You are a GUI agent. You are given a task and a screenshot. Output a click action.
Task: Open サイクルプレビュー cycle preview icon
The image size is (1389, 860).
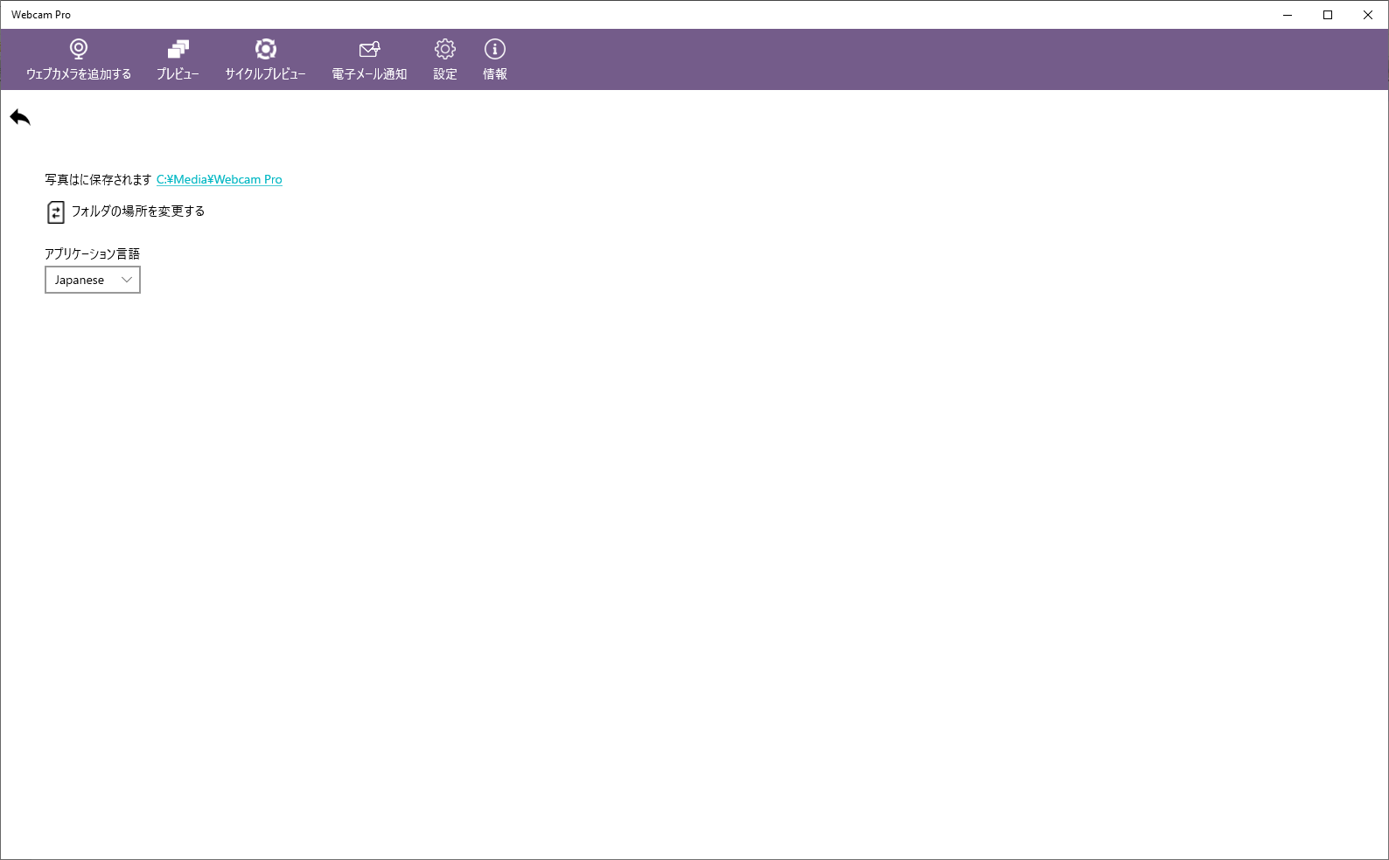coord(266,49)
